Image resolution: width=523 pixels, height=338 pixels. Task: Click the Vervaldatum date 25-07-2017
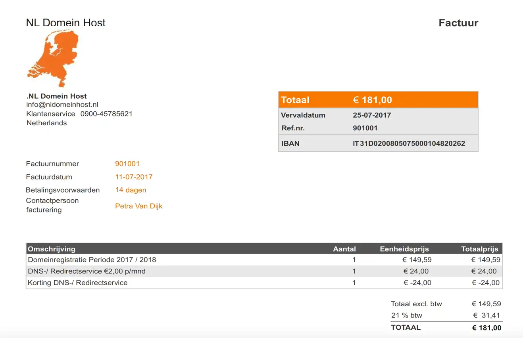coord(371,115)
